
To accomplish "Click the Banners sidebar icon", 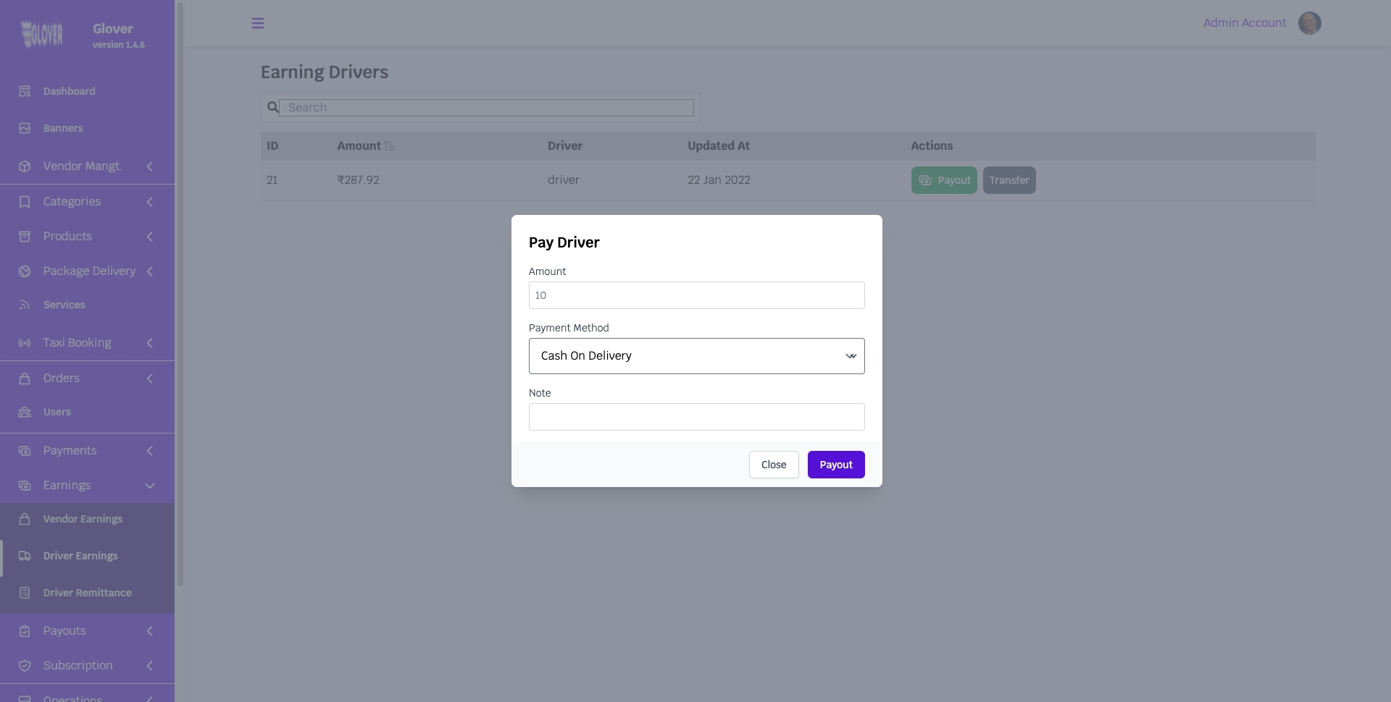I will 25,128.
